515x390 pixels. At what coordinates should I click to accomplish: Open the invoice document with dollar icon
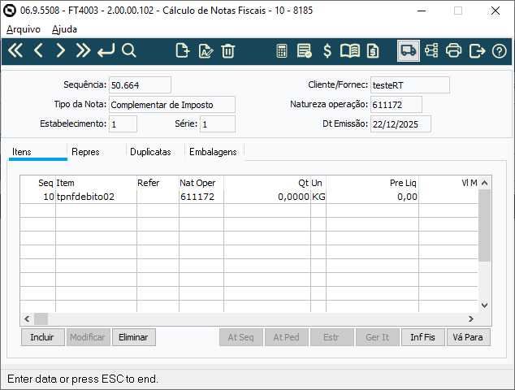[373, 51]
